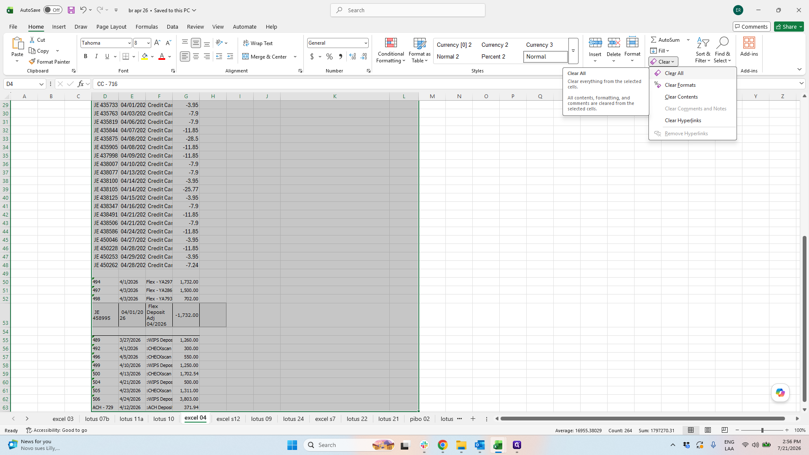Click the vertical scrollbar thumb
The width and height of the screenshot is (809, 455).
tap(804, 319)
